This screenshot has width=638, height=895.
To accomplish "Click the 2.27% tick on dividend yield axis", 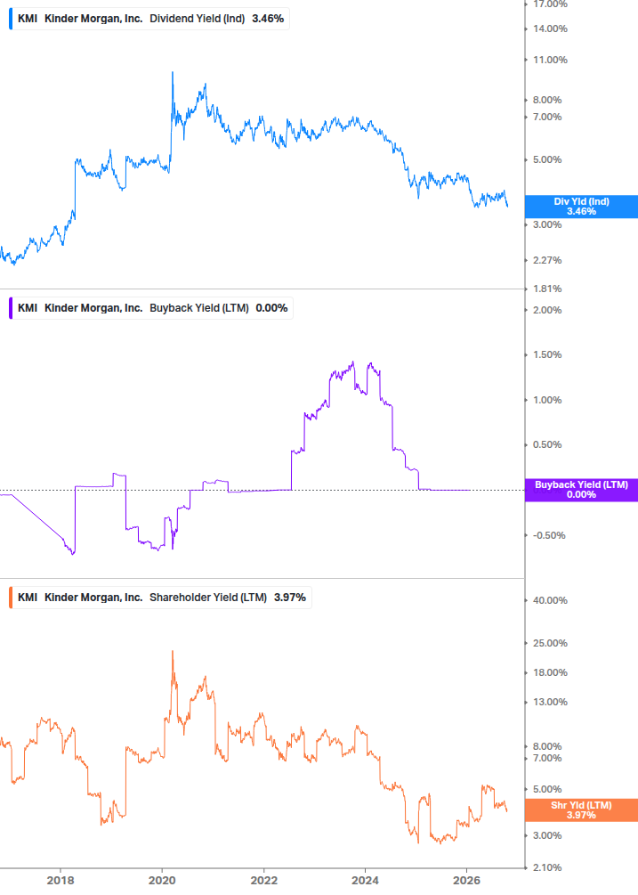I will (547, 260).
